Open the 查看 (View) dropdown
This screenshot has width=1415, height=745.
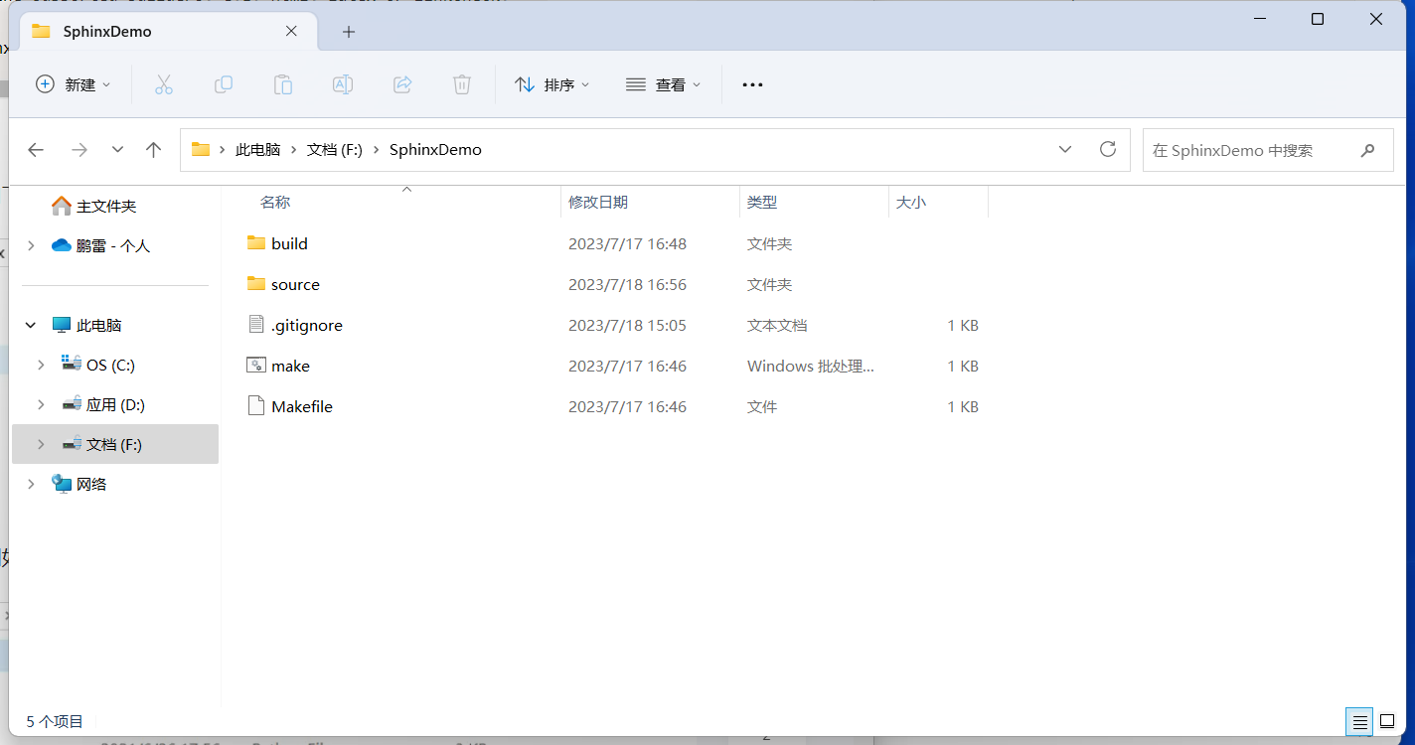pyautogui.click(x=664, y=84)
